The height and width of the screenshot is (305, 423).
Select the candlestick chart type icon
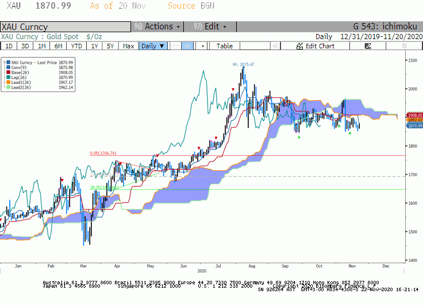pos(187,46)
